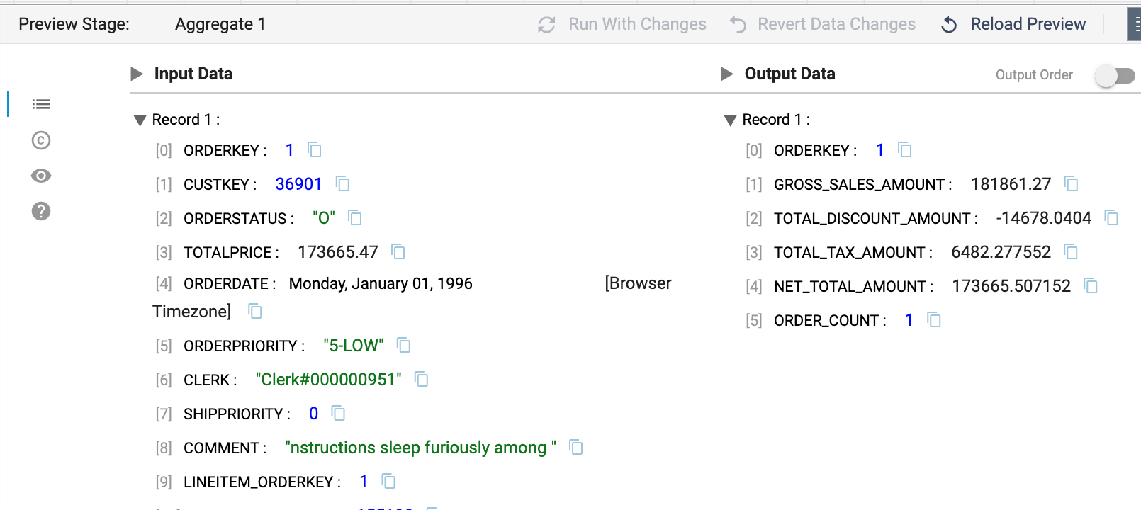Image resolution: width=1141 pixels, height=510 pixels.
Task: Copy the ORDER_COUNT output value
Action: point(935,320)
